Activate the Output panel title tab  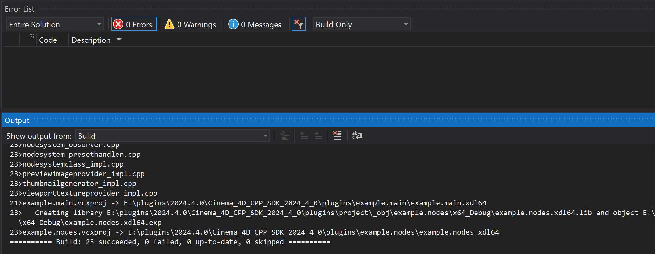(x=17, y=121)
